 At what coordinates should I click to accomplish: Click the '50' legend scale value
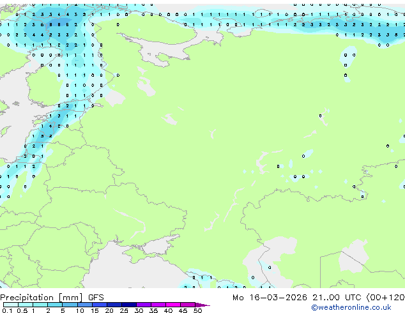click(x=197, y=310)
